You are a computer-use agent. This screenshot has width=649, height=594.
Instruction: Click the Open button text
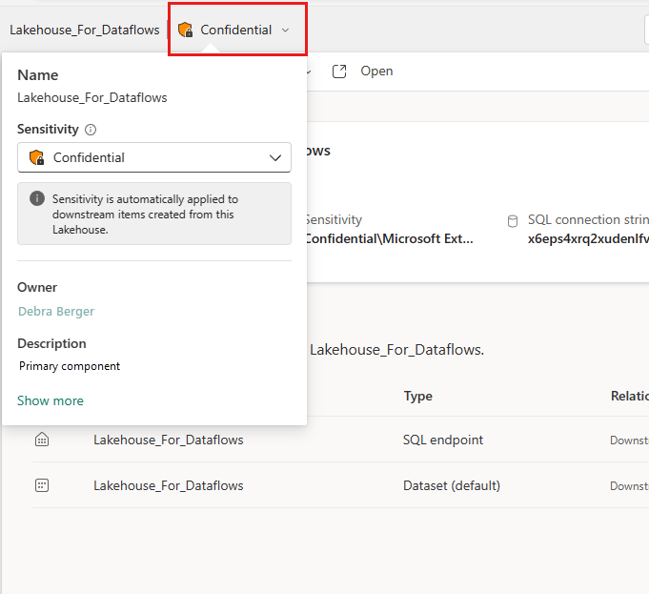click(x=376, y=72)
